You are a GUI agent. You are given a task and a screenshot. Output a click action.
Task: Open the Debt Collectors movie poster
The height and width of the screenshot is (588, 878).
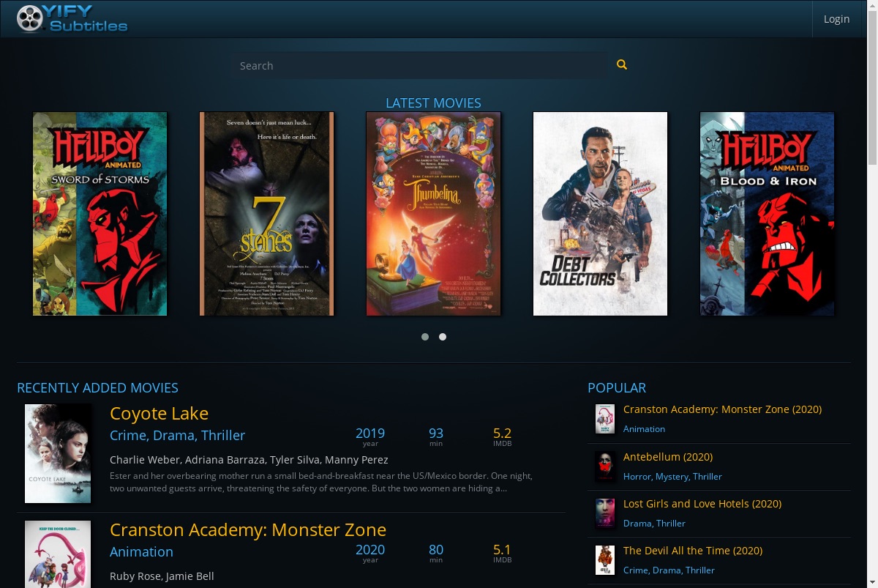coord(601,214)
